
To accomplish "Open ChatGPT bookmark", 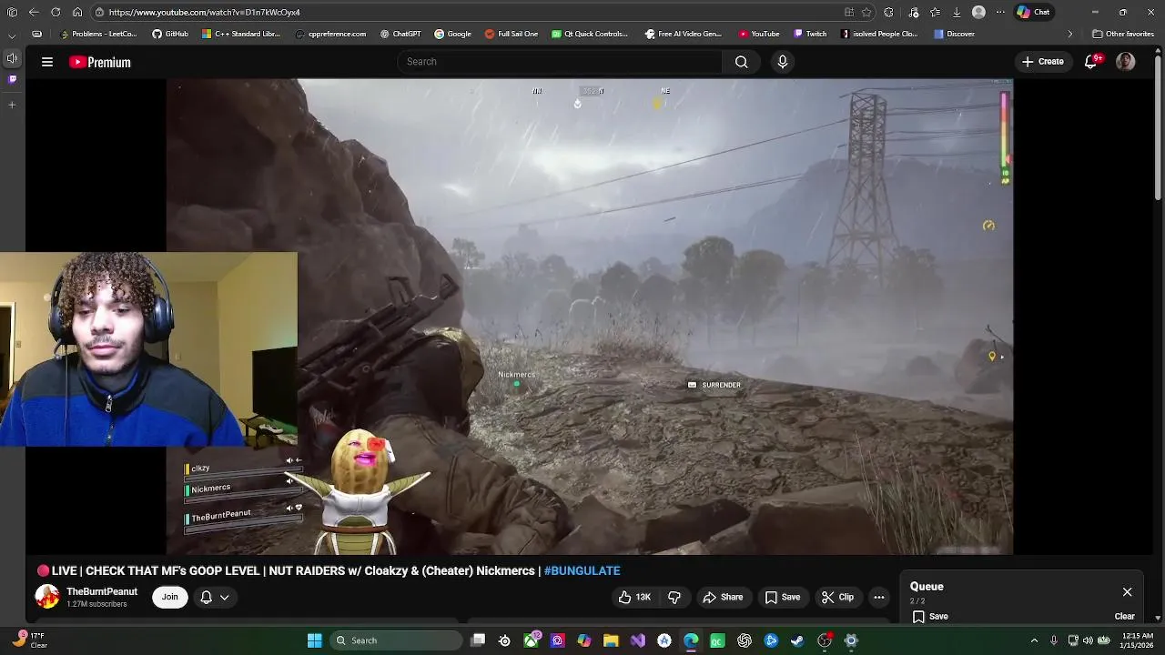I will (400, 34).
